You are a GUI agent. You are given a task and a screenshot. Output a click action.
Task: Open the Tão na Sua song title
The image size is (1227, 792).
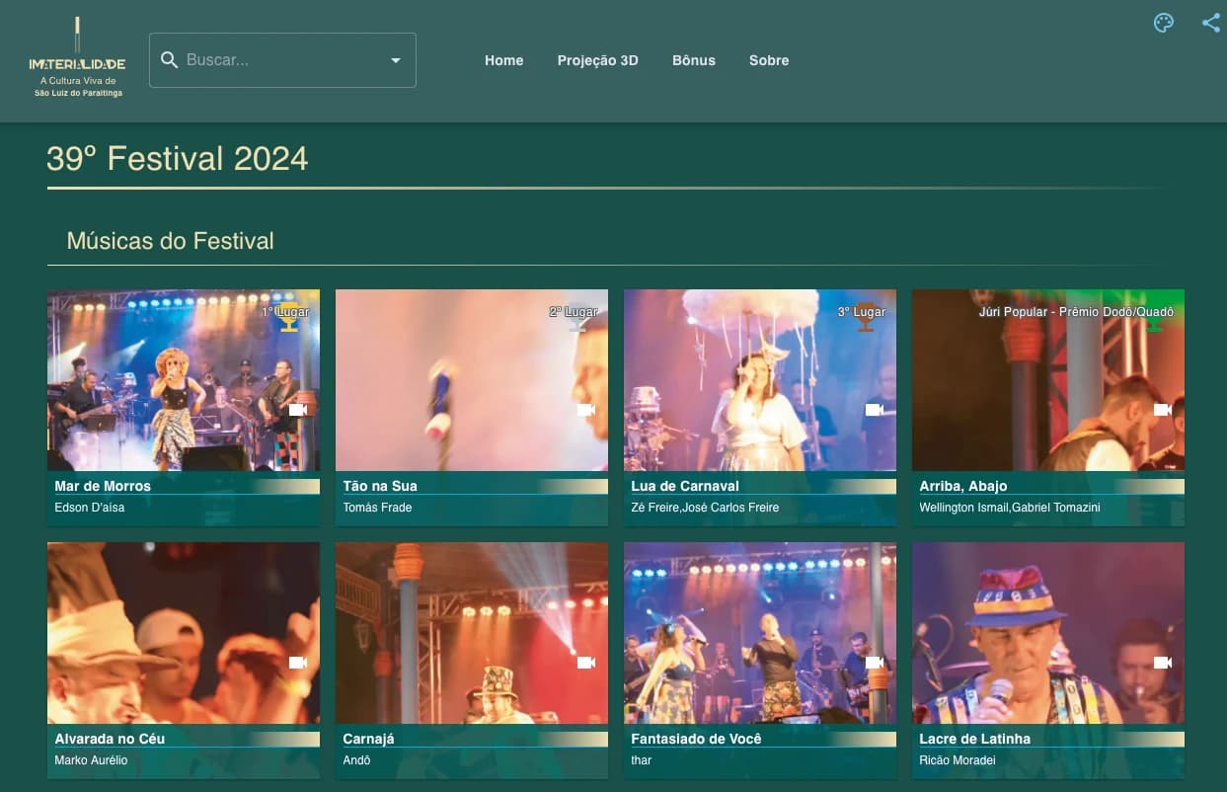[x=380, y=486]
